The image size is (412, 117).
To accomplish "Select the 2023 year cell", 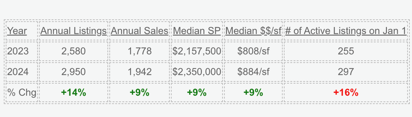I will (x=18, y=51).
